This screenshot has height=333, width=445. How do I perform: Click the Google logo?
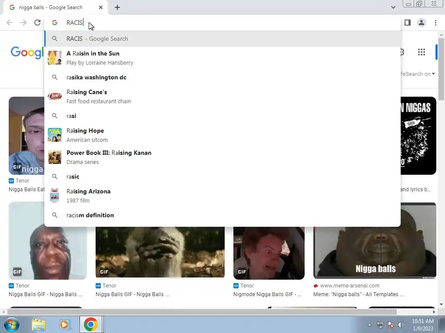tap(27, 52)
